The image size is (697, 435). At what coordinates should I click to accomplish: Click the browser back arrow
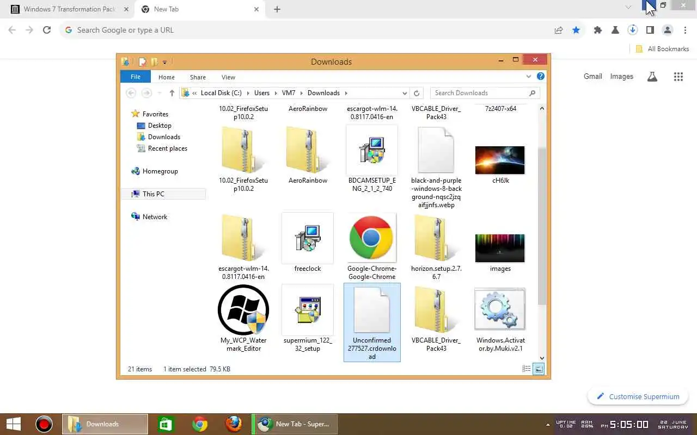click(12, 30)
